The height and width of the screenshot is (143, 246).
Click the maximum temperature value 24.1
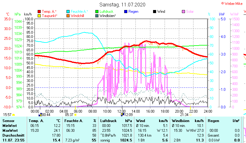coord(57,131)
